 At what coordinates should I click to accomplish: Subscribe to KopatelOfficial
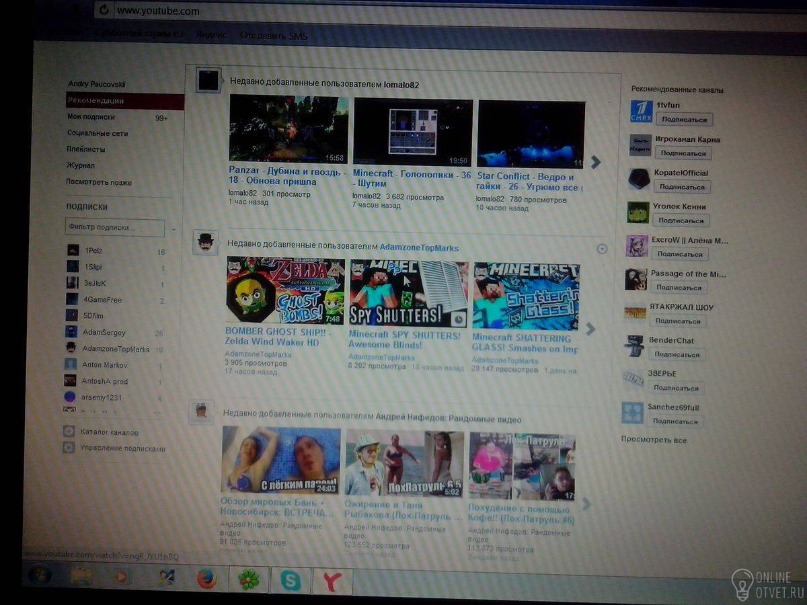(x=683, y=187)
